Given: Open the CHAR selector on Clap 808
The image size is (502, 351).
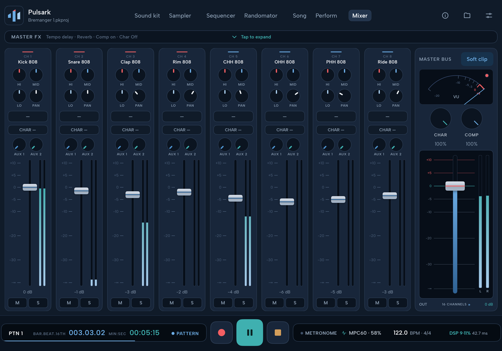Looking at the screenshot, I should tap(130, 130).
